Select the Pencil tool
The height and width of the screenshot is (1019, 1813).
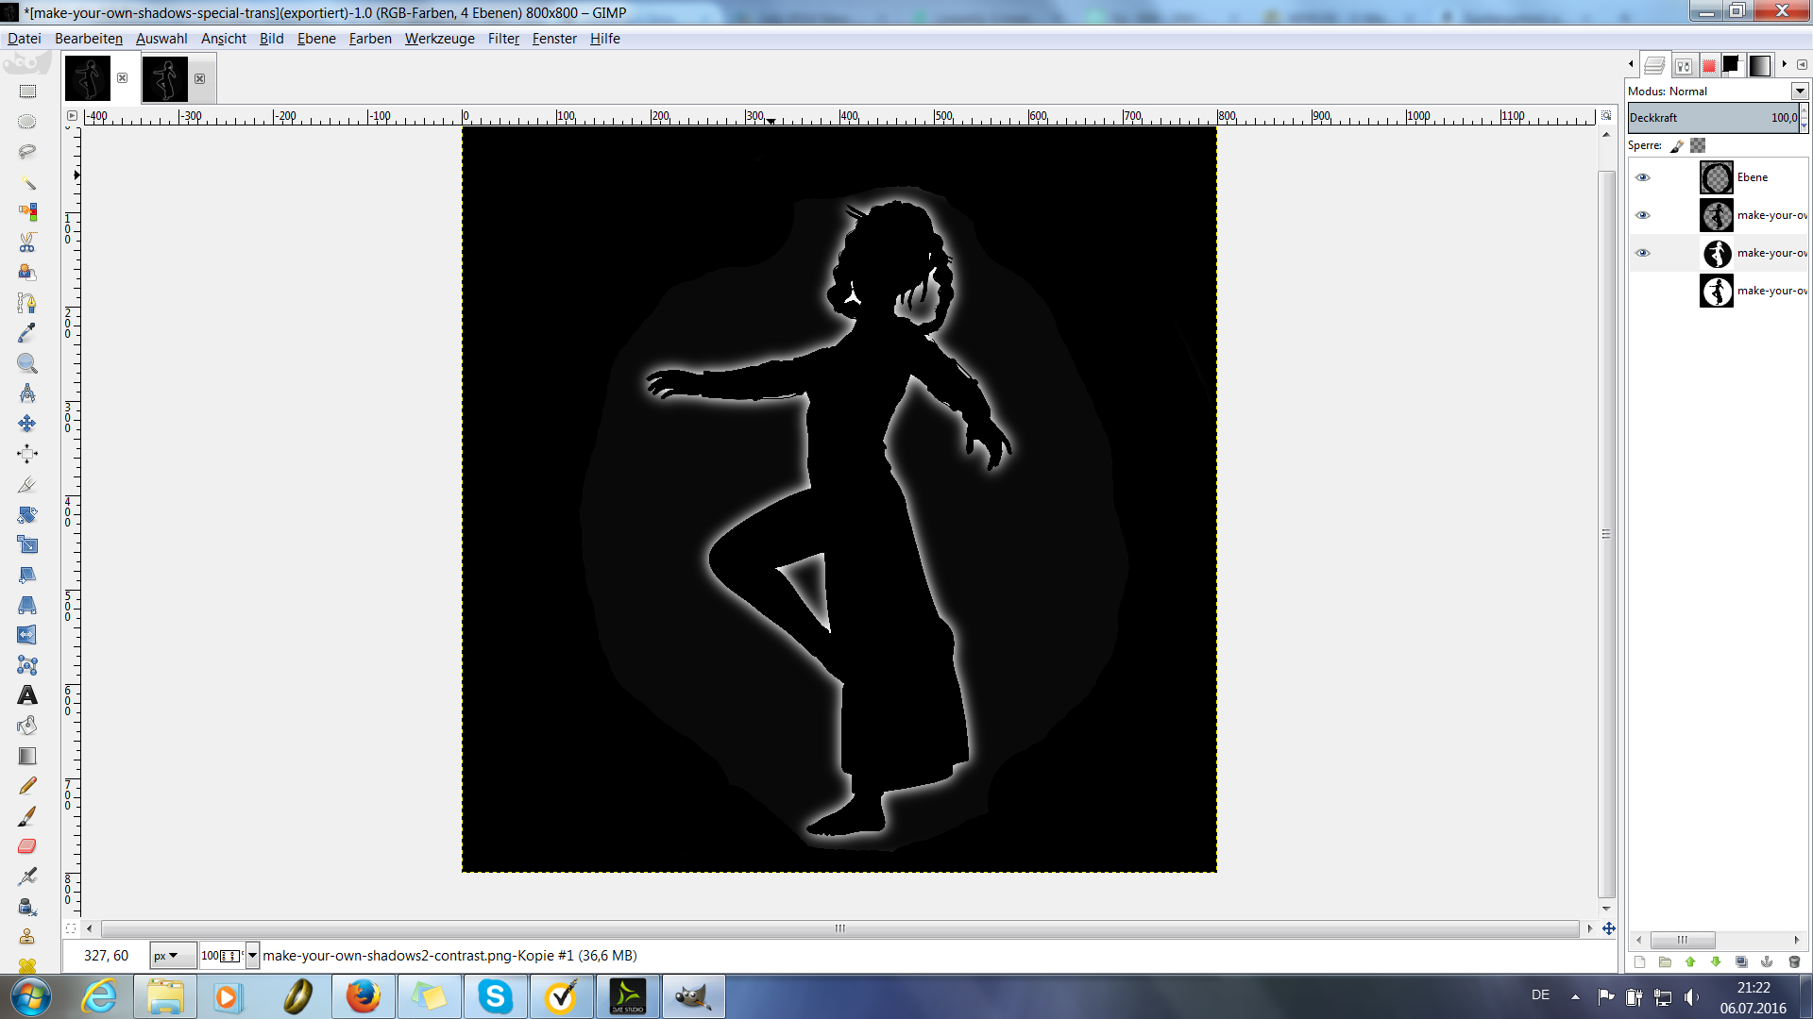click(27, 786)
